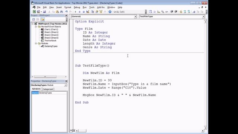
Task: Click View Object icon in Project pane
Action: (38, 19)
